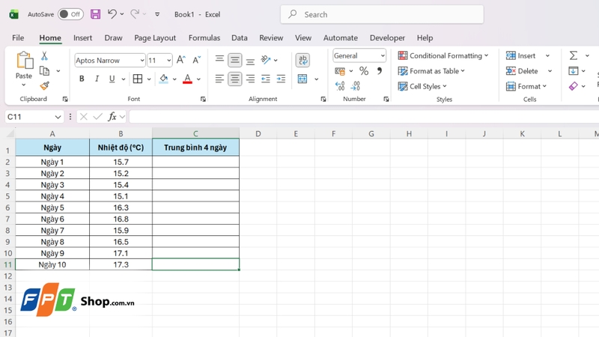Open the Formulas ribbon tab
Image resolution: width=599 pixels, height=337 pixels.
click(204, 37)
